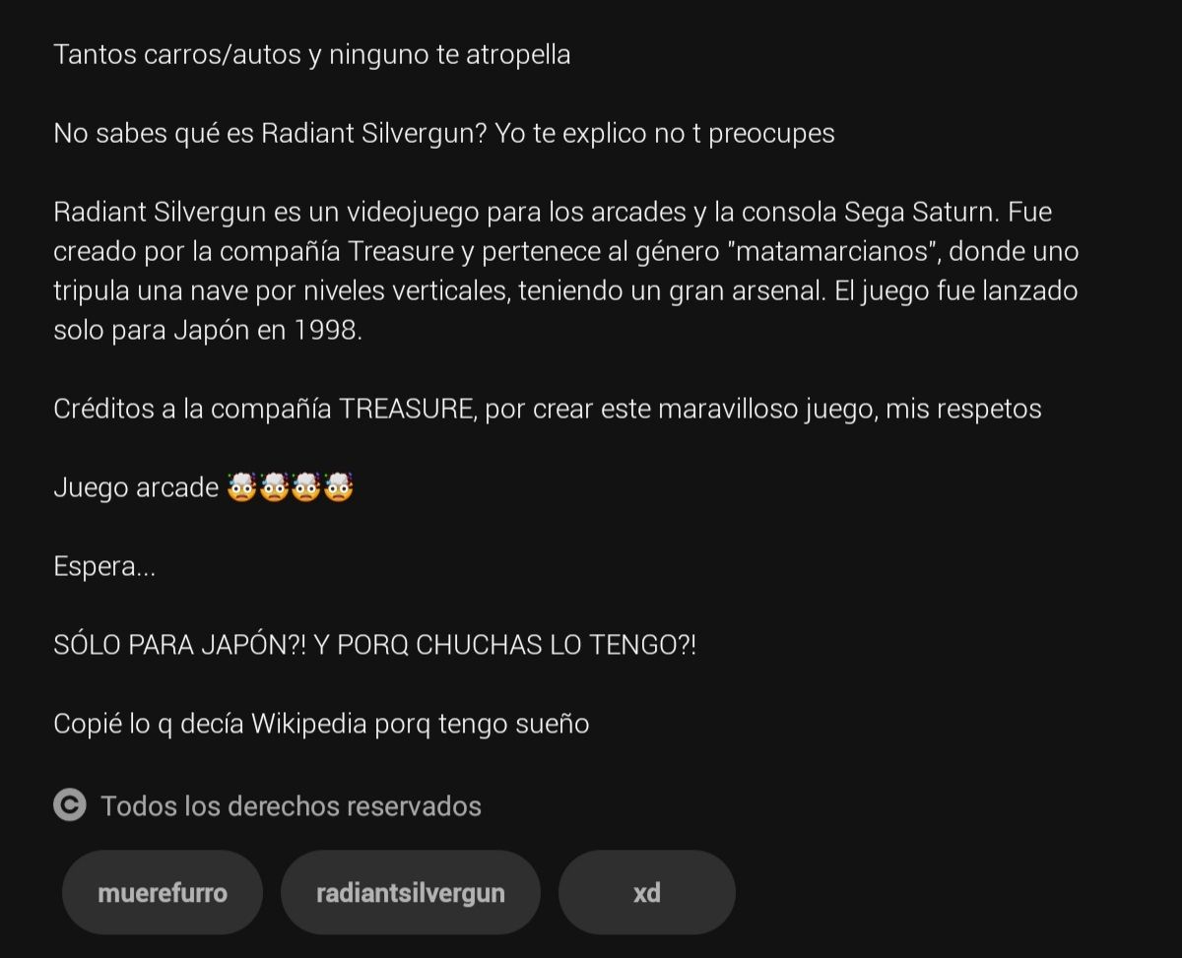Click the Todos los derechos reservados label
Viewport: 1182px width, 958px height.
[291, 805]
